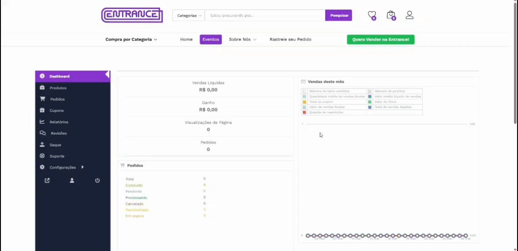Click the power logout icon in sidebar
Viewport: 518px width, 251px height.
[97, 181]
